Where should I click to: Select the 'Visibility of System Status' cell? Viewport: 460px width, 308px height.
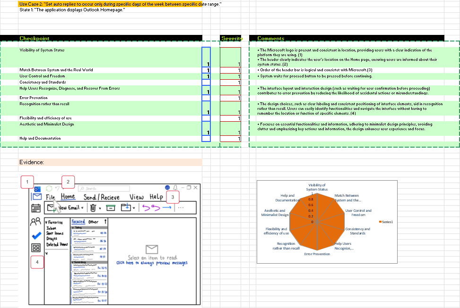110,57
